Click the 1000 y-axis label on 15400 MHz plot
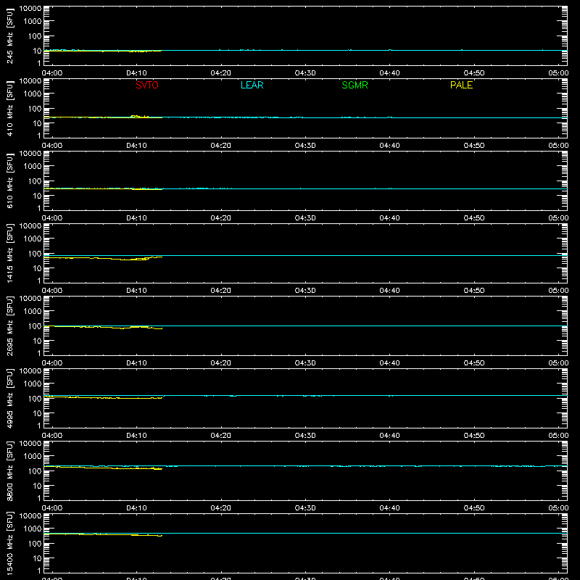580x580 pixels. click(x=33, y=529)
